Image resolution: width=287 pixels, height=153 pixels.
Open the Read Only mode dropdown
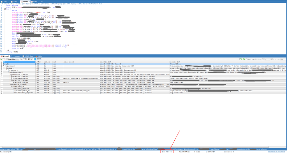click(13, 59)
